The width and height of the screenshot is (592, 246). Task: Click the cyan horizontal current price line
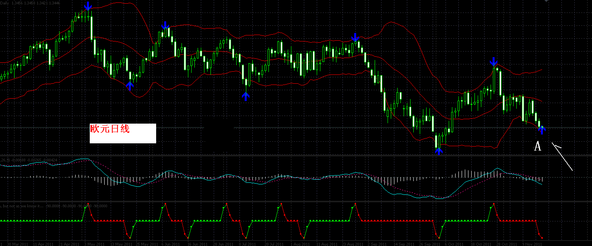coord(296,128)
